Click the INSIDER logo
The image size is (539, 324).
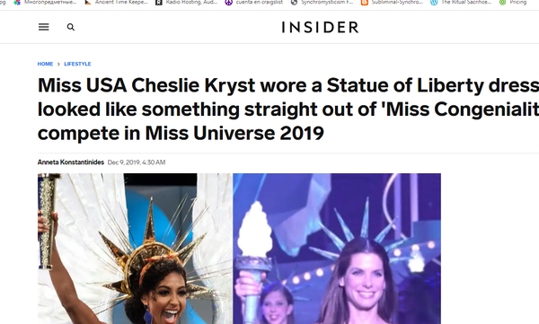point(320,27)
